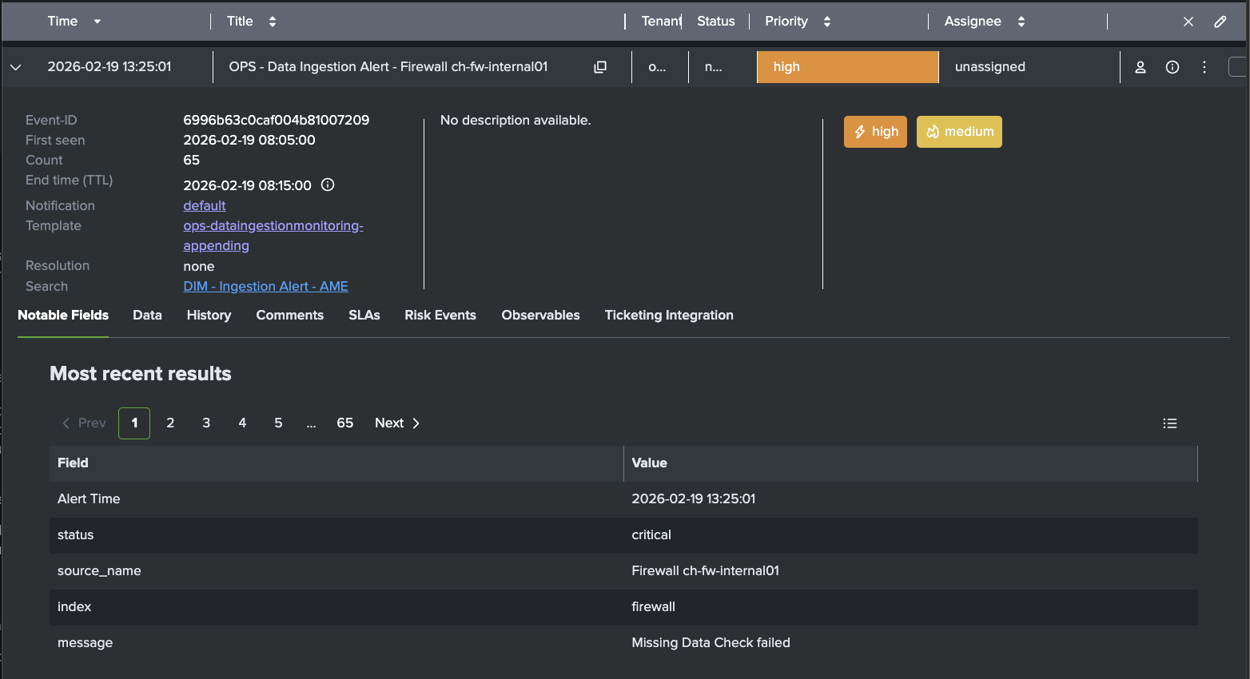The width and height of the screenshot is (1250, 679).
Task: Jump to results page 65
Action: [x=344, y=423]
